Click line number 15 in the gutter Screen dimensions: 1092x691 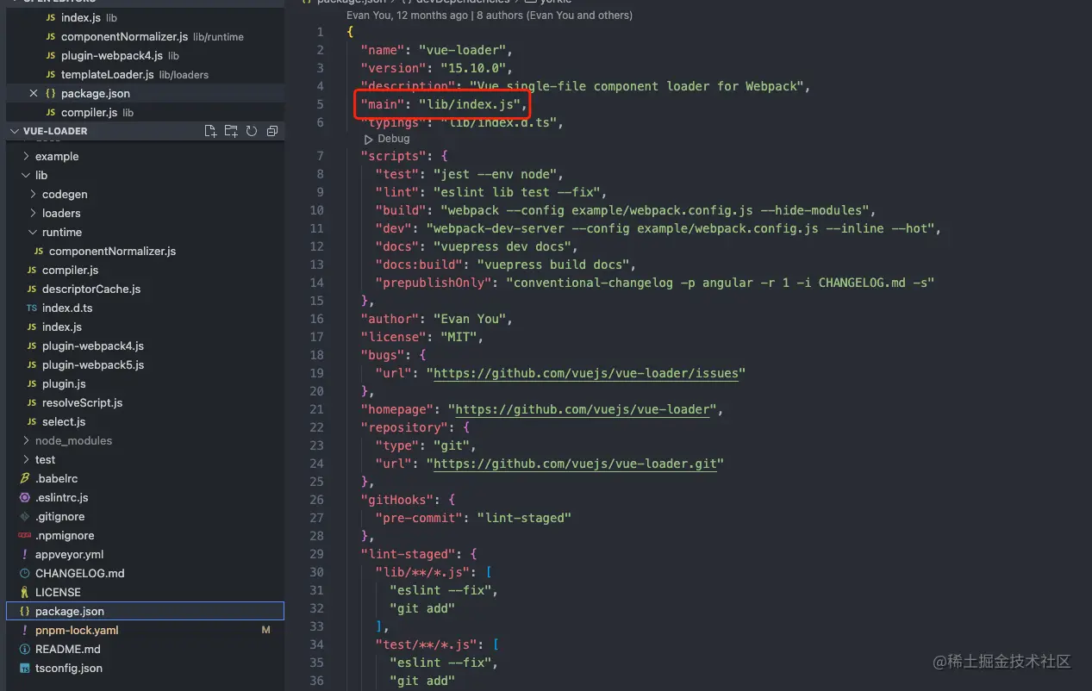[x=317, y=301]
